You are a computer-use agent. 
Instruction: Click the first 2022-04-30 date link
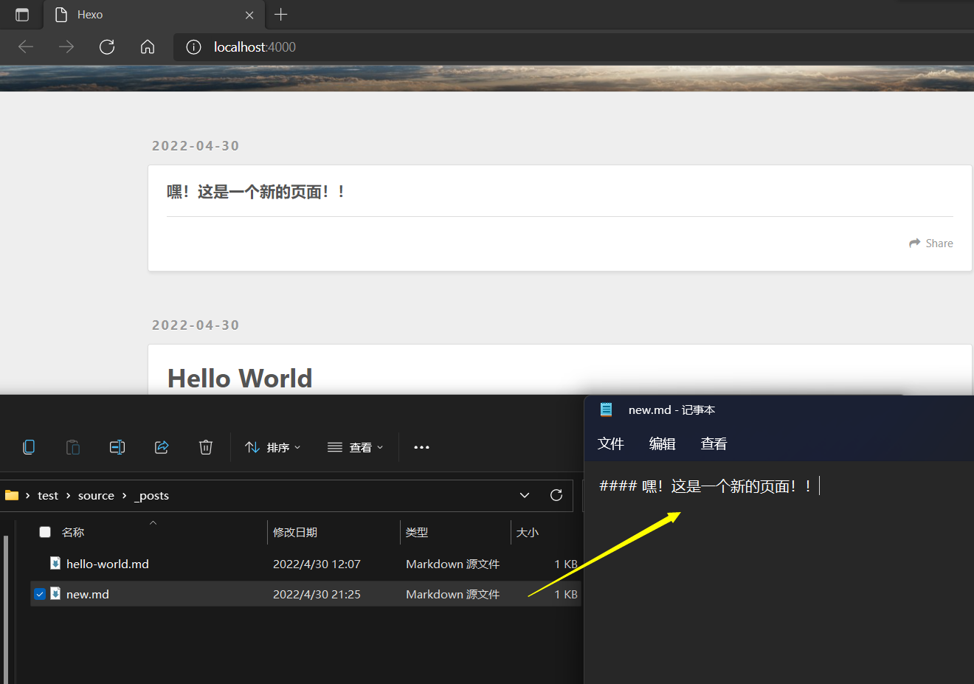(x=196, y=146)
